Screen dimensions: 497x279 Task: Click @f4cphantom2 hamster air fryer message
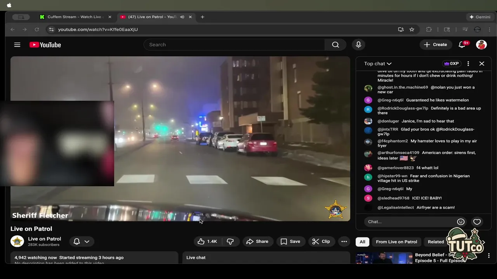[423, 143]
